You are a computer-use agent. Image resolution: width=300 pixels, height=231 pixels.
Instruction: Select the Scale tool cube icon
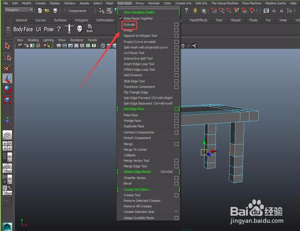click(7, 100)
